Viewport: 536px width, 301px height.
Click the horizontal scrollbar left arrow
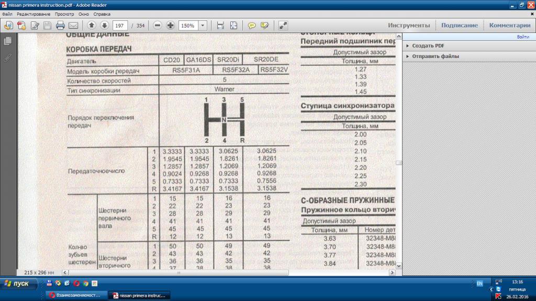click(x=65, y=272)
